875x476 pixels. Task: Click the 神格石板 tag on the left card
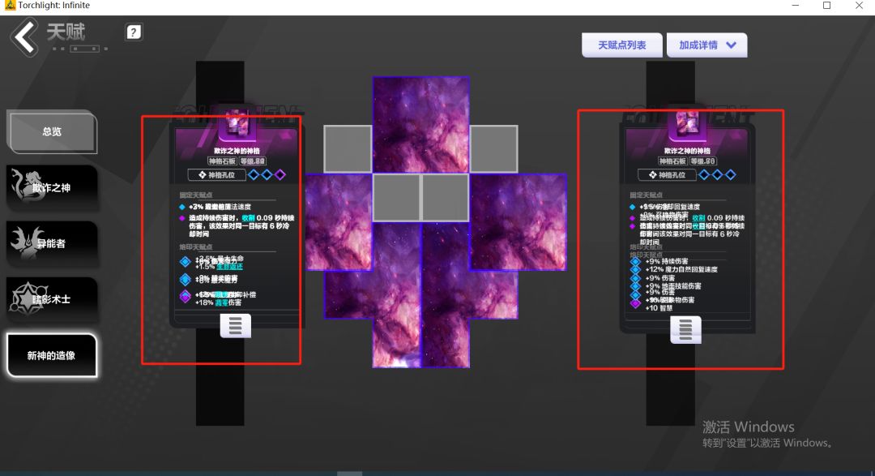[x=222, y=161]
